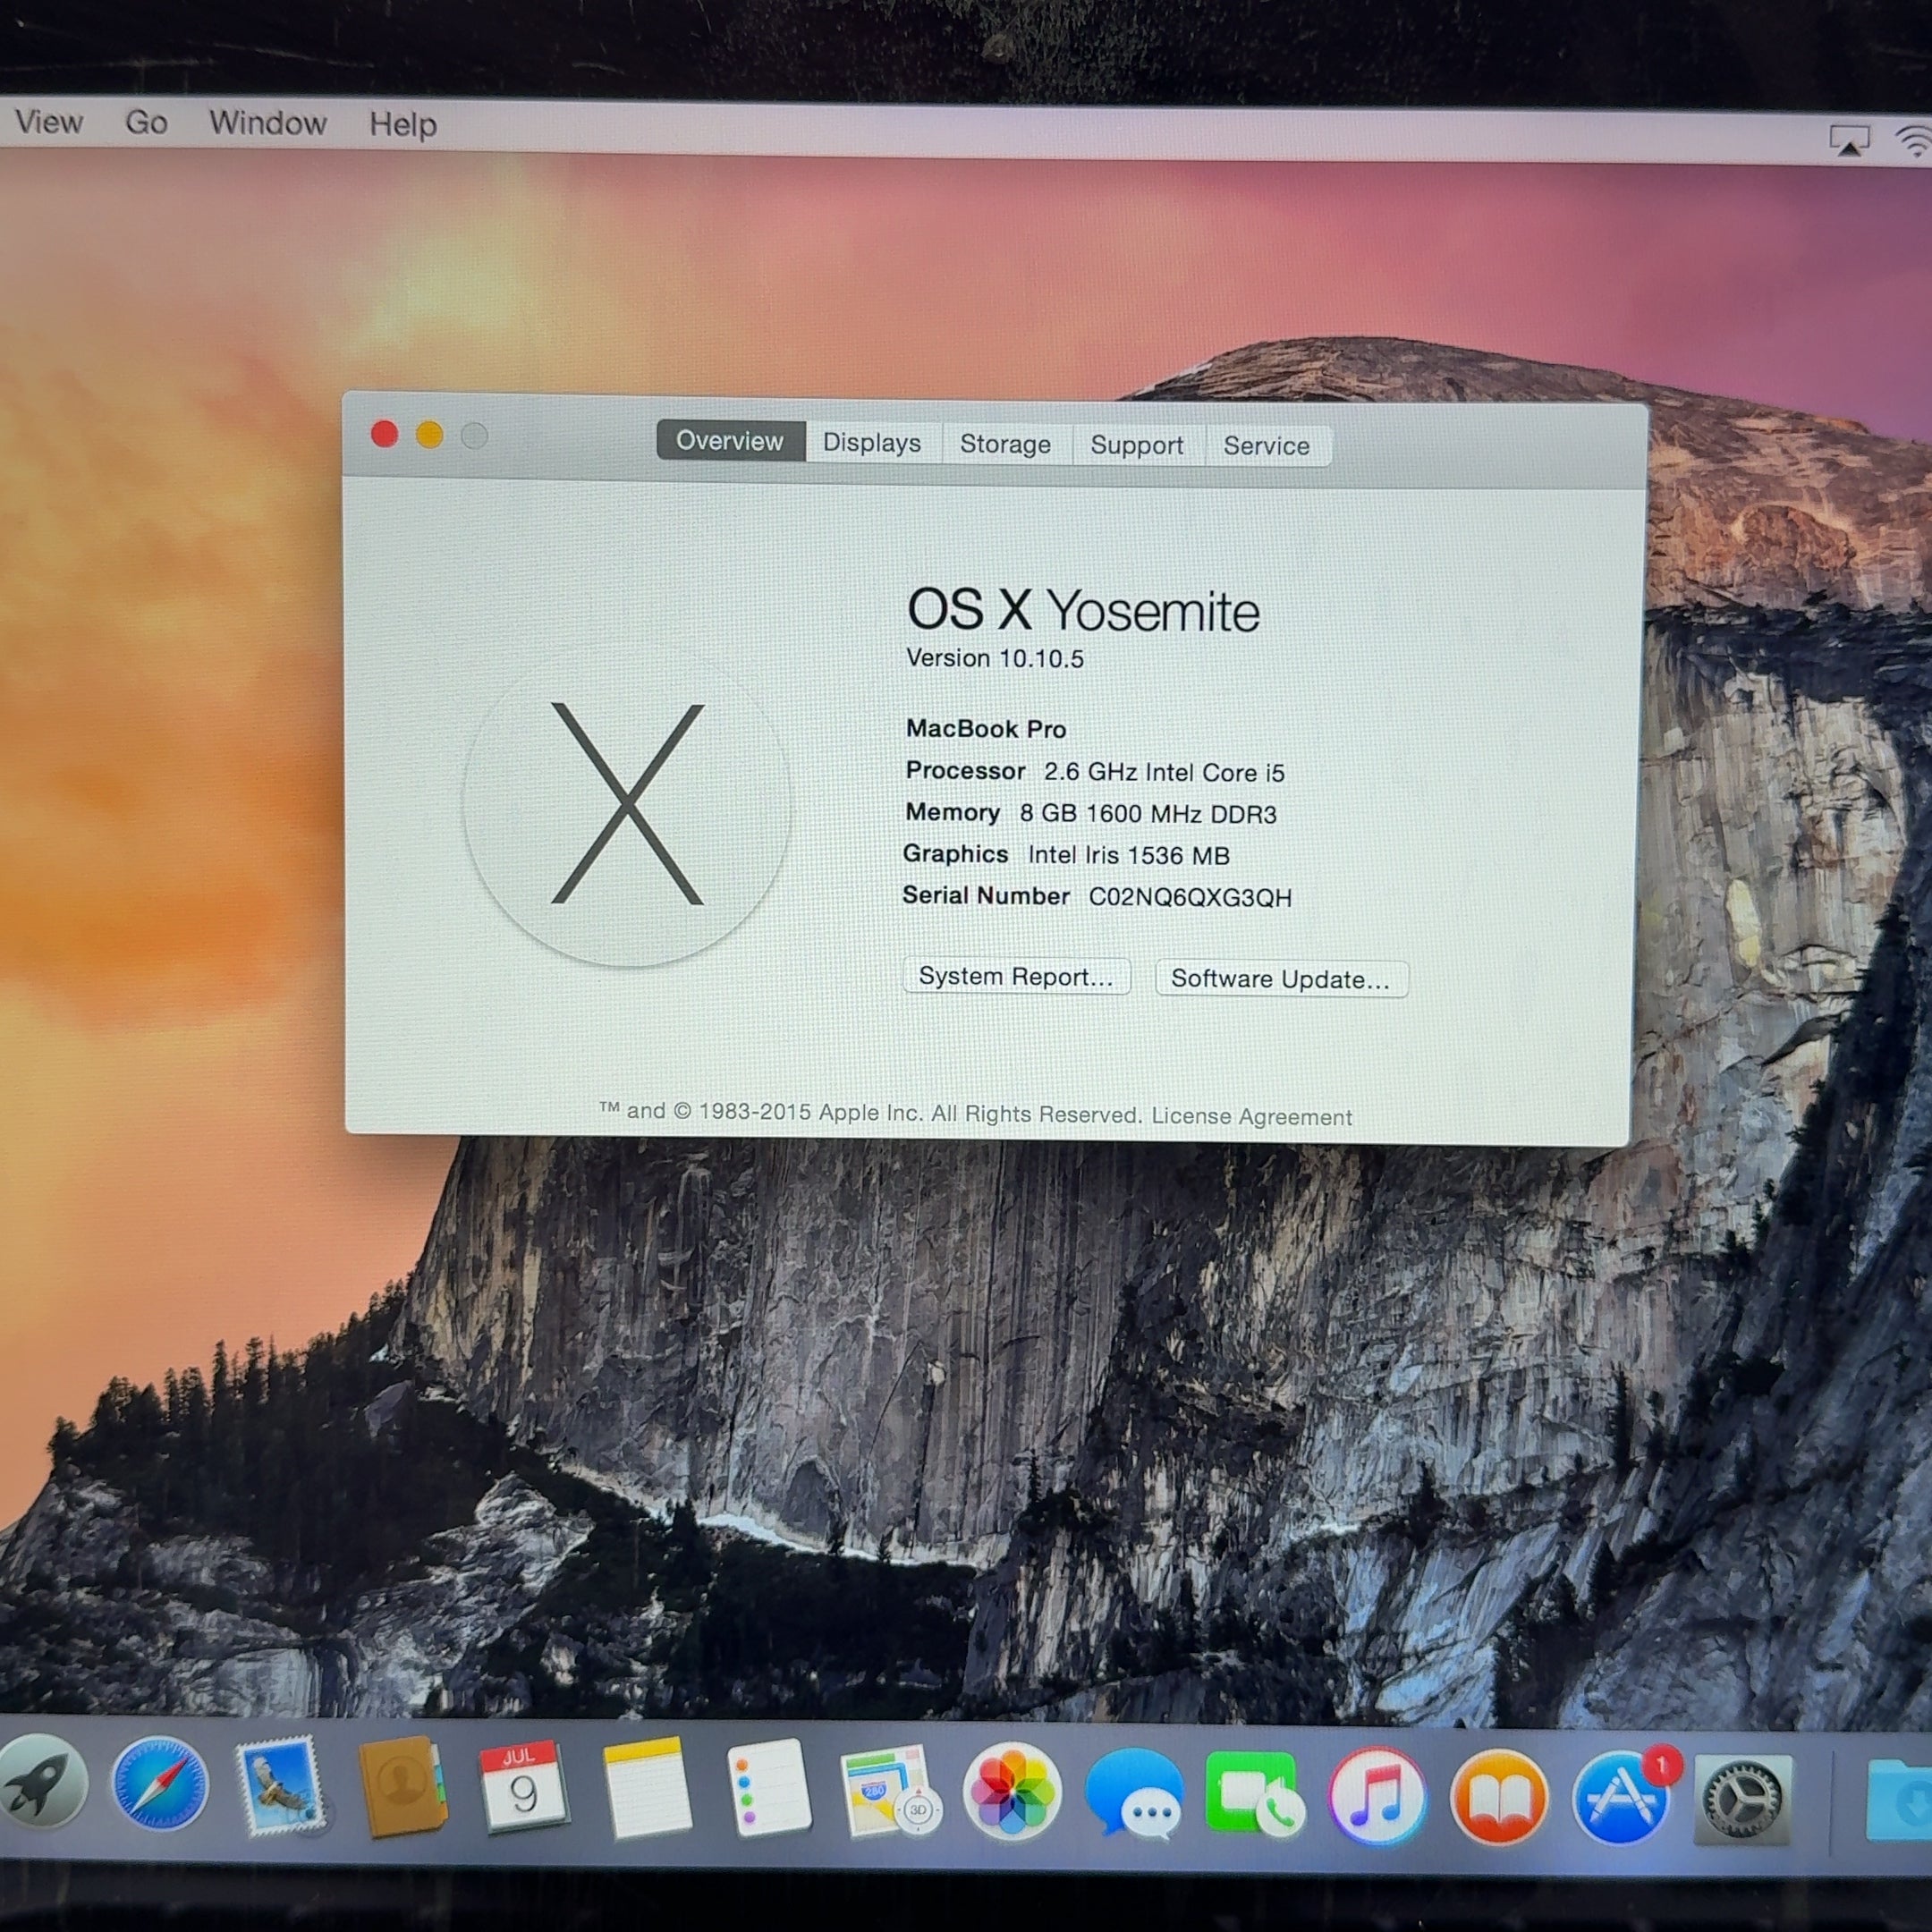Open iBooks from the Dock
The width and height of the screenshot is (1932, 1932).
1498,1797
